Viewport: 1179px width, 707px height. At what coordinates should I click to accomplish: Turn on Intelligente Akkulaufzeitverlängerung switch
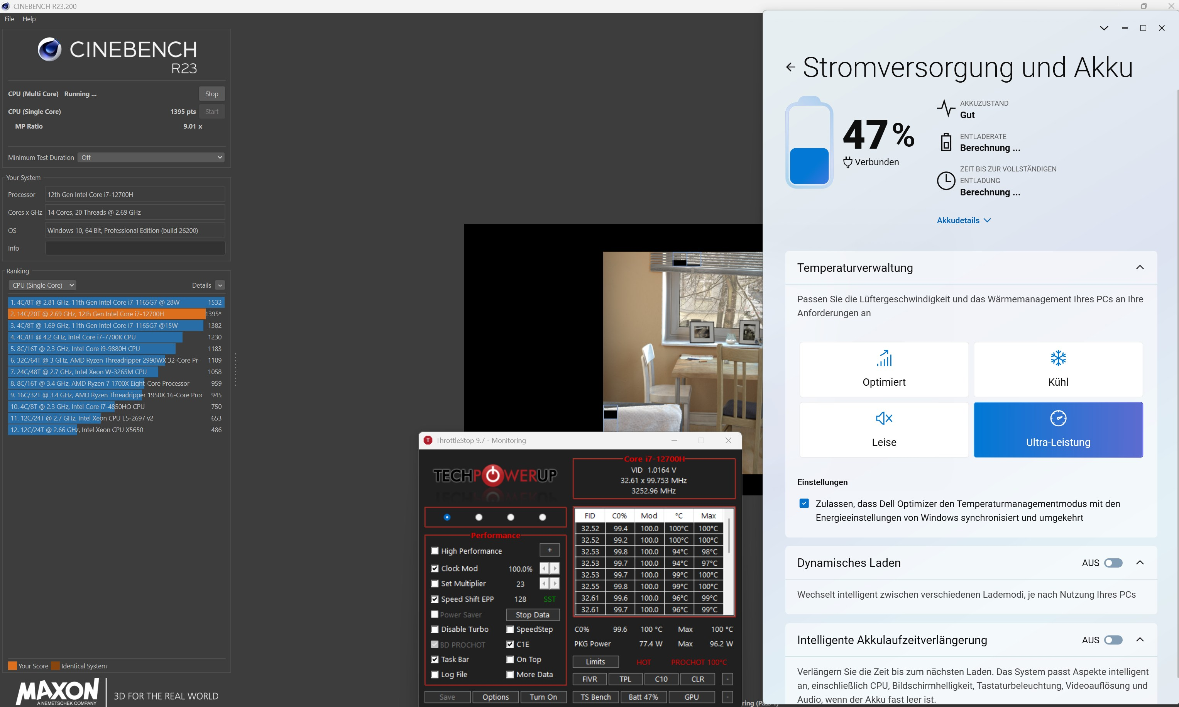pyautogui.click(x=1113, y=640)
